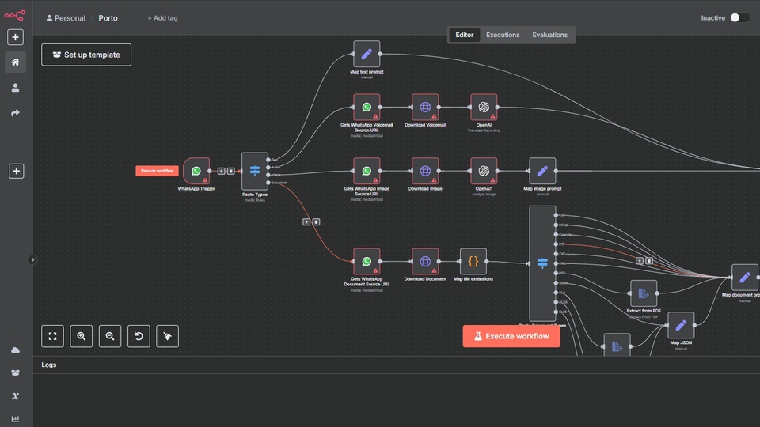This screenshot has width=760, height=427.
Task: Click the tidy up workflow broom icon
Action: [x=167, y=336]
